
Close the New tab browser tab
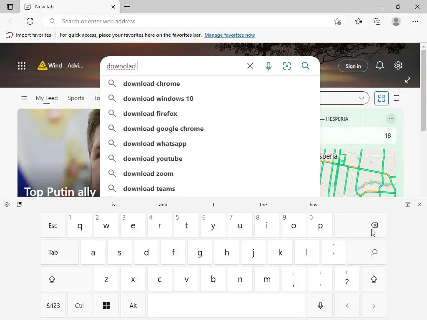pos(113,7)
